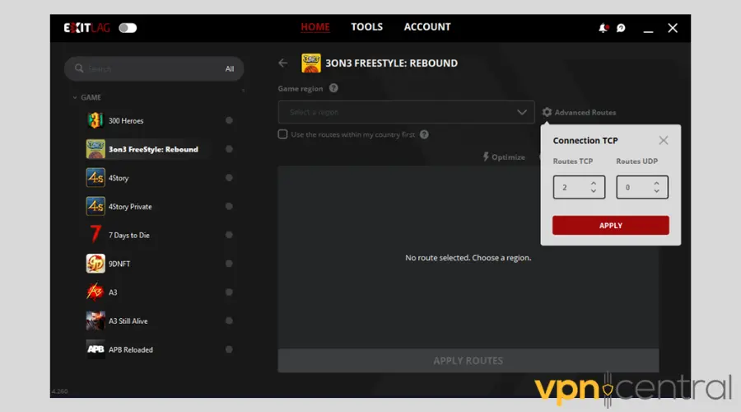Enable routes within my country first checkbox
Viewport: 741px width, 412px height.
(283, 134)
